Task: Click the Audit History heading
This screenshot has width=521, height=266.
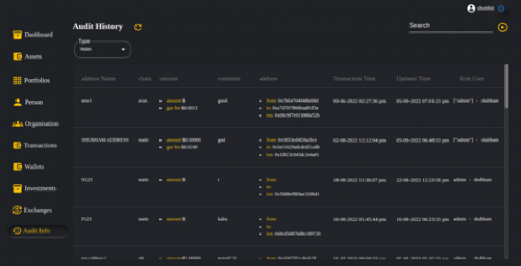Action: pos(98,27)
